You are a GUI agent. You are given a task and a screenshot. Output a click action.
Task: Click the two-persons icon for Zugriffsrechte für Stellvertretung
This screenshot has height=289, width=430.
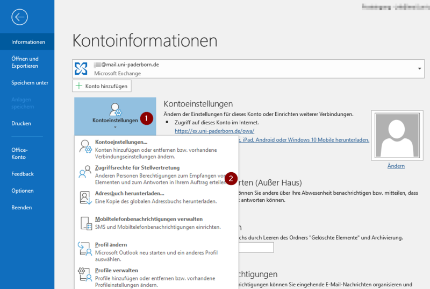[x=85, y=172]
